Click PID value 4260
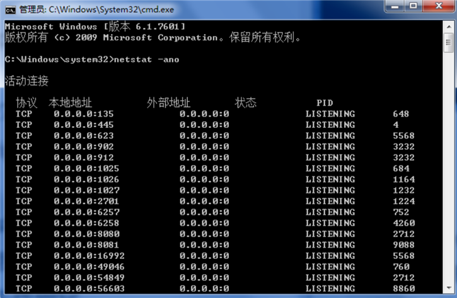 (403, 223)
